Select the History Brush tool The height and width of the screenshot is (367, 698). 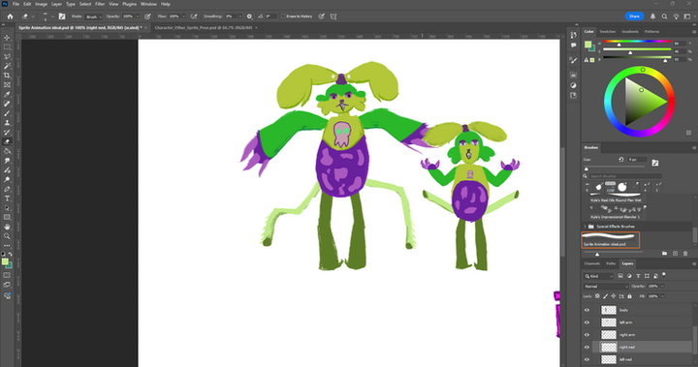pos(7,132)
